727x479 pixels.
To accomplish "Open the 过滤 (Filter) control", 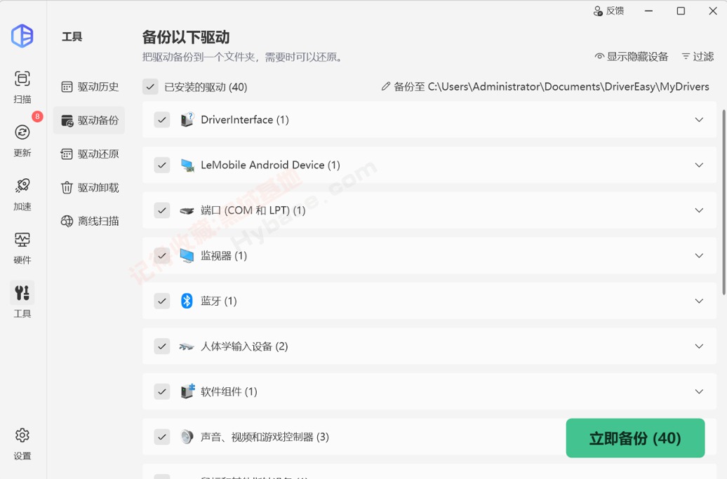I will coord(697,57).
